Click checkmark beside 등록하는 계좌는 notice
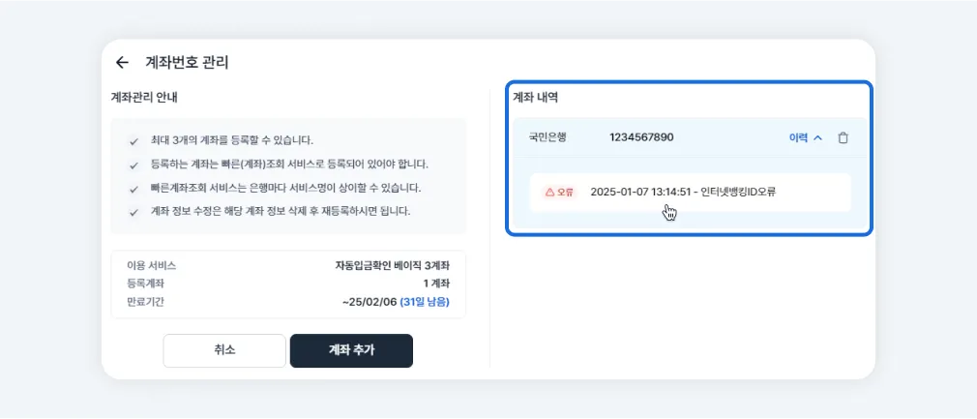 [133, 165]
